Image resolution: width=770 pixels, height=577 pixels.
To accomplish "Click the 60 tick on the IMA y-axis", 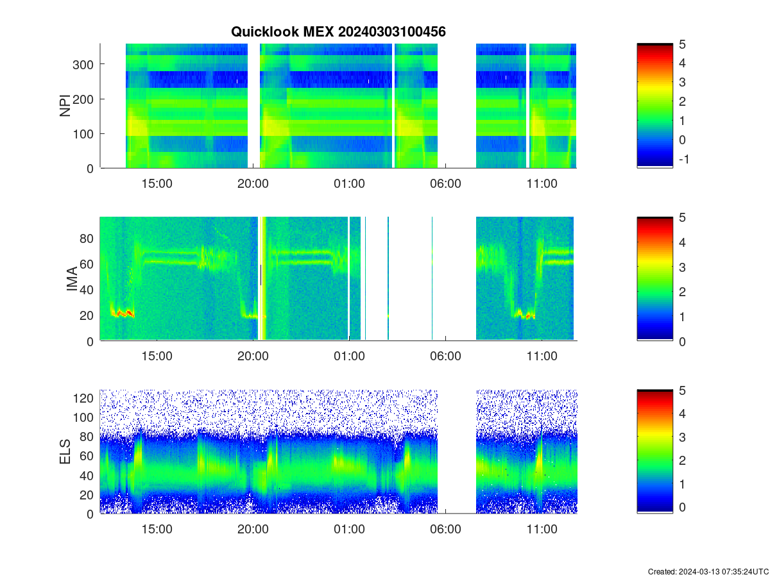I will (88, 263).
